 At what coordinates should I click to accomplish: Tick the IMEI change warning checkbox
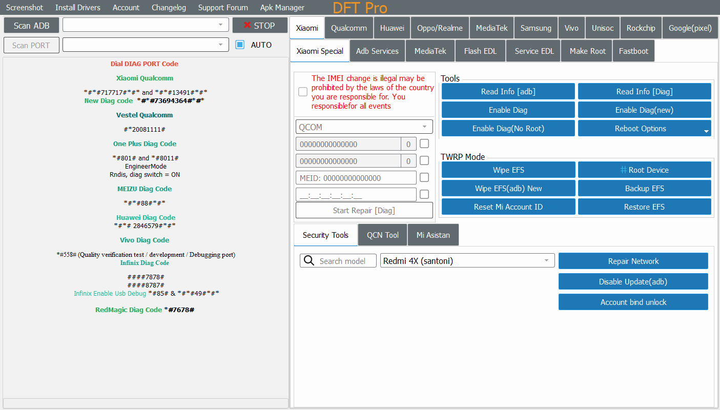click(x=303, y=92)
